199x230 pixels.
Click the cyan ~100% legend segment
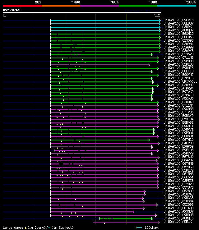[x=177, y=6]
